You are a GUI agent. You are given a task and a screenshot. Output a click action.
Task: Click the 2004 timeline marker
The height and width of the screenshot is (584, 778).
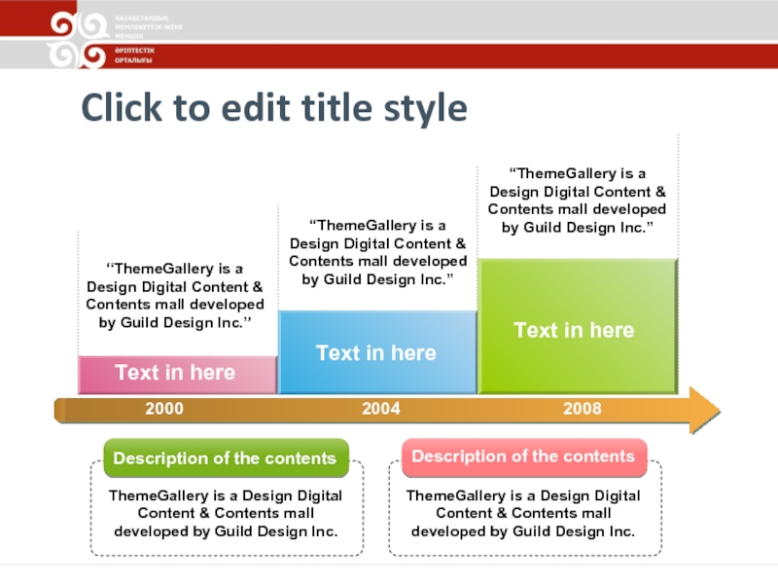pyautogui.click(x=380, y=409)
